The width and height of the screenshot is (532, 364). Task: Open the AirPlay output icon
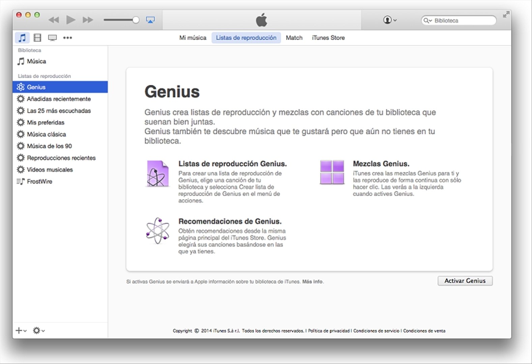[x=150, y=20]
